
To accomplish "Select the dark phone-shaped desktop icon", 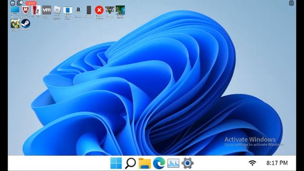I will tap(89, 10).
